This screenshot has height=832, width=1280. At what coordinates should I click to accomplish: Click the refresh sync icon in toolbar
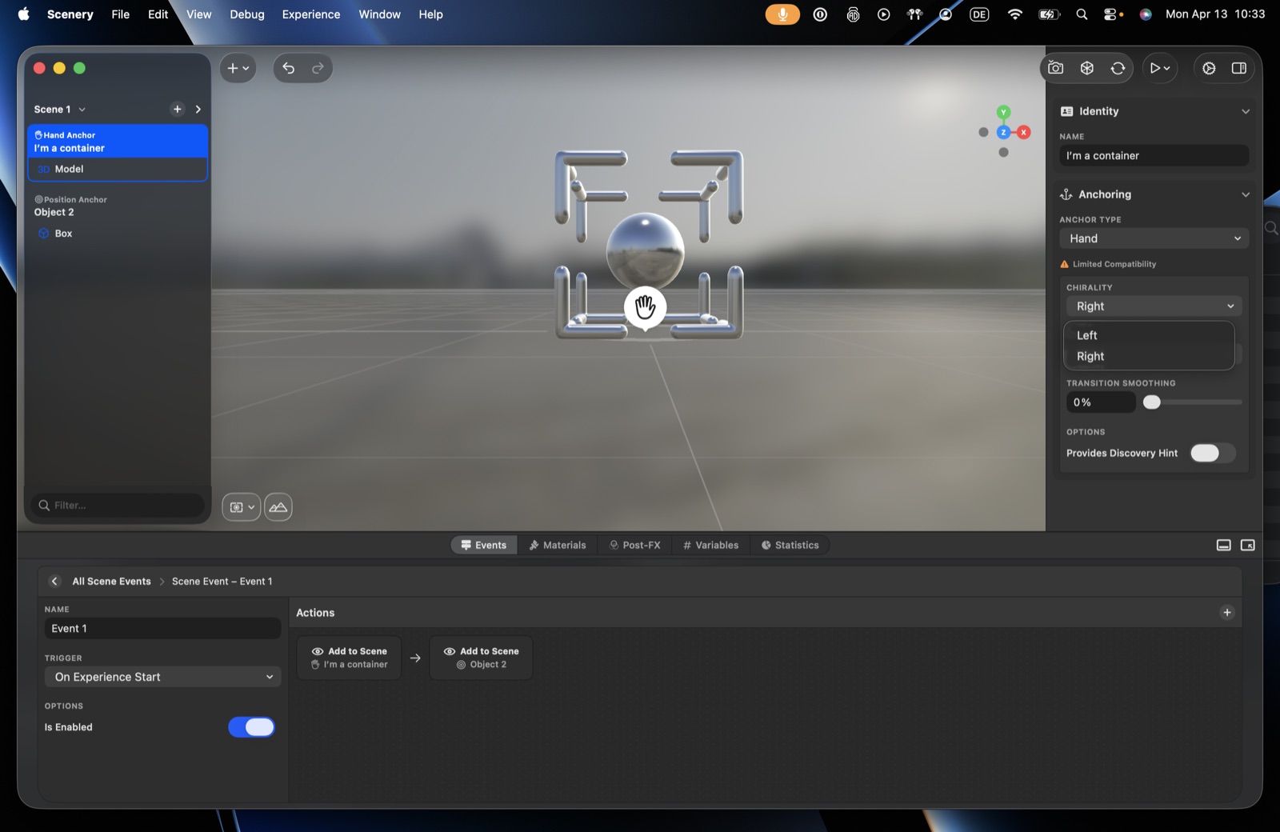click(1118, 68)
